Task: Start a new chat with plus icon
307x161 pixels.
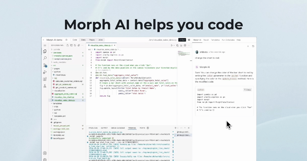Action: pos(248,46)
